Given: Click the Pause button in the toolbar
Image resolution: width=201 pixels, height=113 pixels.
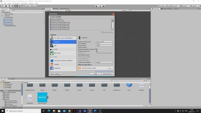Looking at the screenshot, I should tap(100, 6).
